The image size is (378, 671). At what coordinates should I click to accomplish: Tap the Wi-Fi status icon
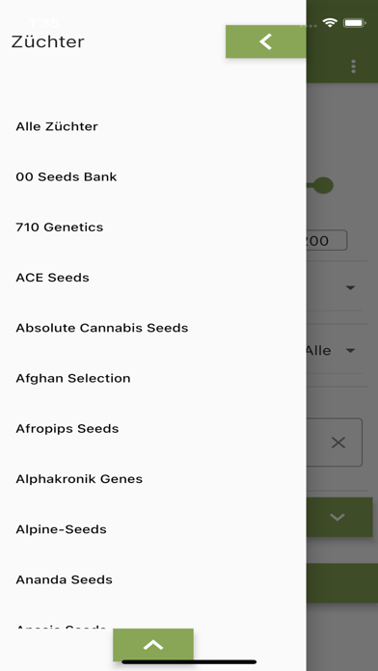(x=330, y=23)
